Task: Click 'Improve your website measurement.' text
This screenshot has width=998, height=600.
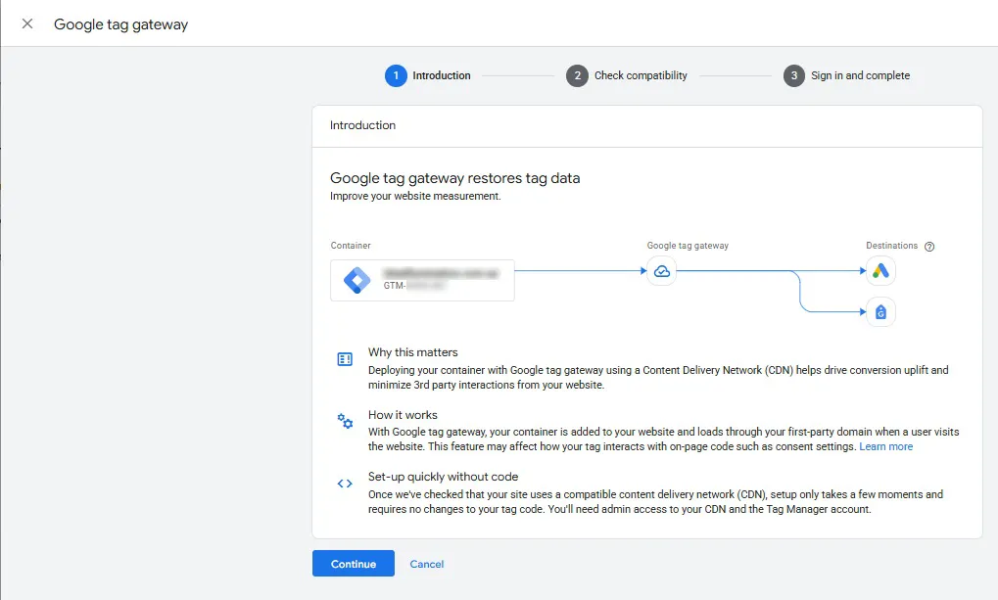Action: point(415,196)
